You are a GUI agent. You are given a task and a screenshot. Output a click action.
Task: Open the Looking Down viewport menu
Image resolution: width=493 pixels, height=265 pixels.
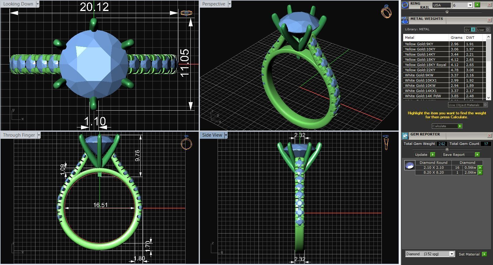click(x=38, y=4)
